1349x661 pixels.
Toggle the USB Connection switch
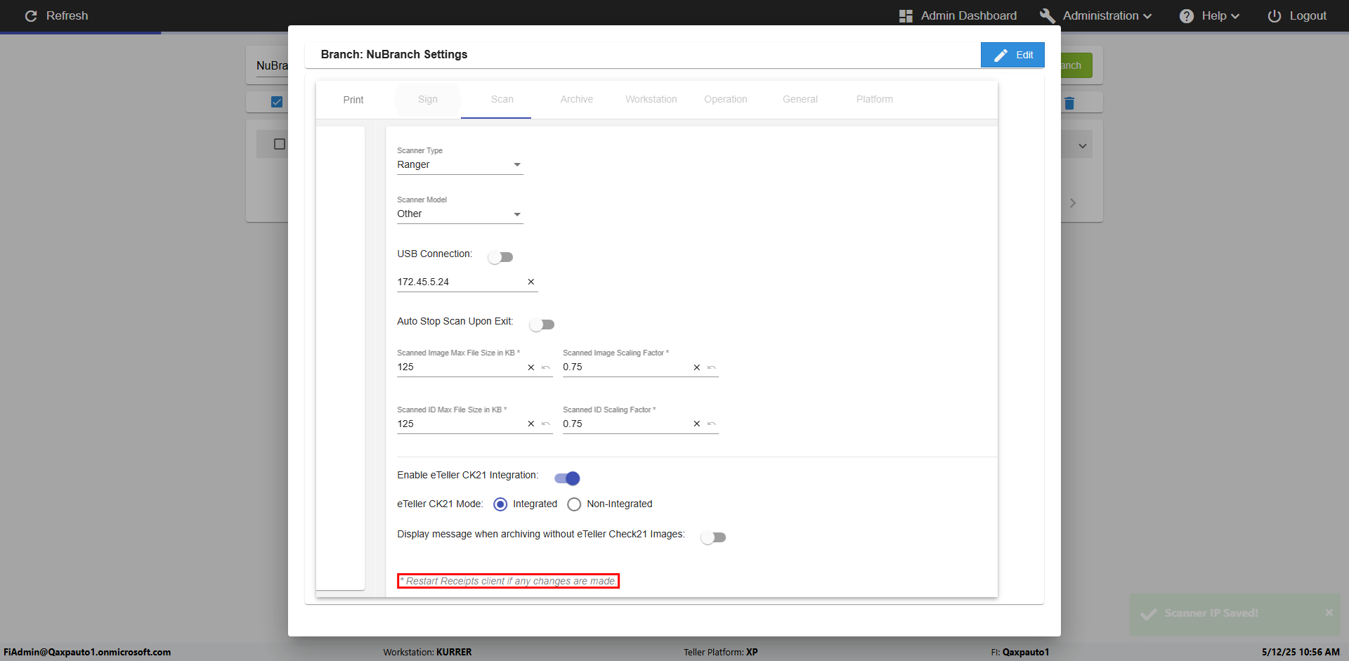(500, 257)
